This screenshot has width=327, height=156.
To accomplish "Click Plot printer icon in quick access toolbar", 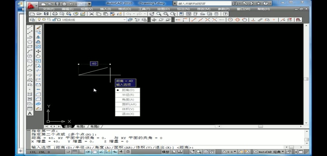I will (65, 4).
